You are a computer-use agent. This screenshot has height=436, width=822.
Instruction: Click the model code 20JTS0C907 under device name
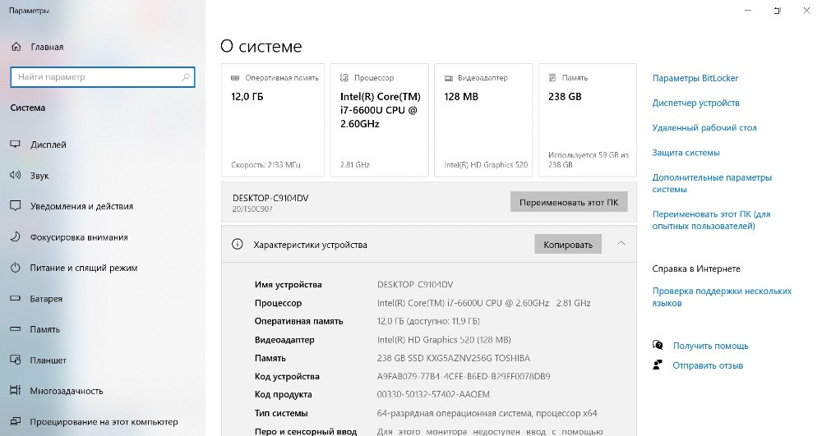coord(252,209)
